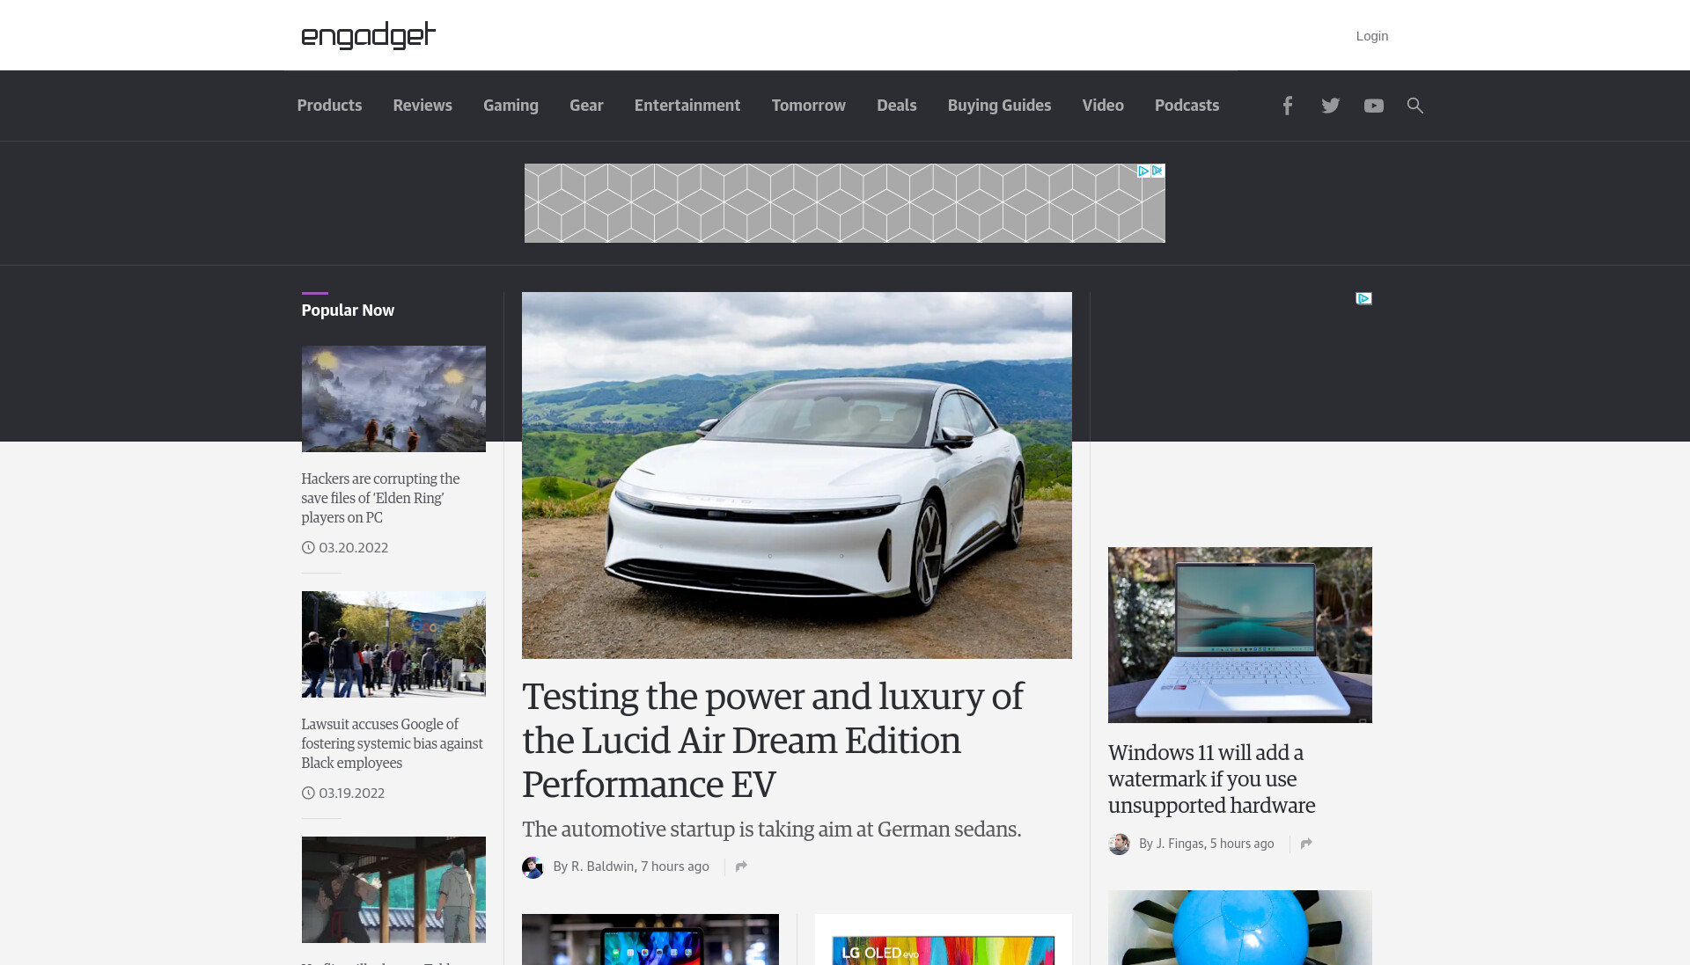Open the search magnifier icon
Viewport: 1690px width, 965px height.
coord(1414,106)
